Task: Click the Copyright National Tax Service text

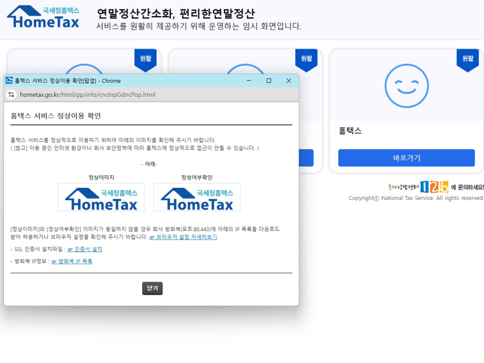Action: (416, 198)
